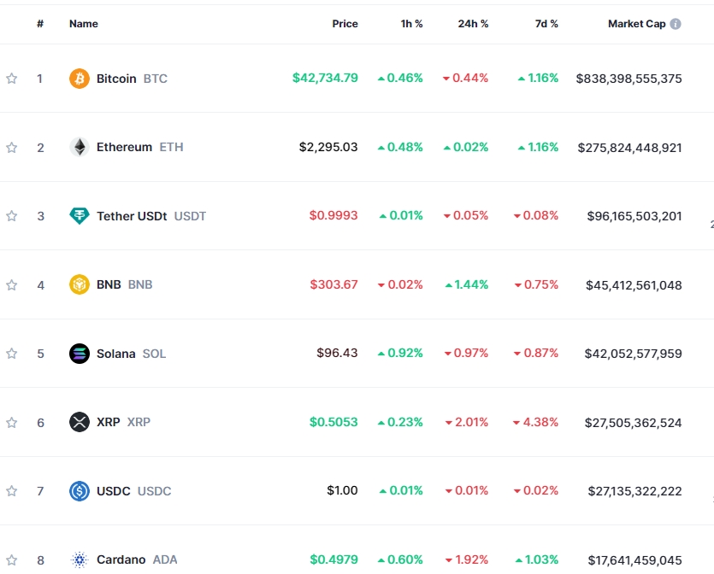Sort coins by the Name header
The height and width of the screenshot is (574, 714).
pyautogui.click(x=84, y=24)
